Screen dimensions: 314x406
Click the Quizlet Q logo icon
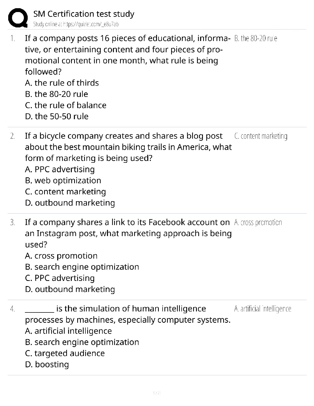point(18,18)
